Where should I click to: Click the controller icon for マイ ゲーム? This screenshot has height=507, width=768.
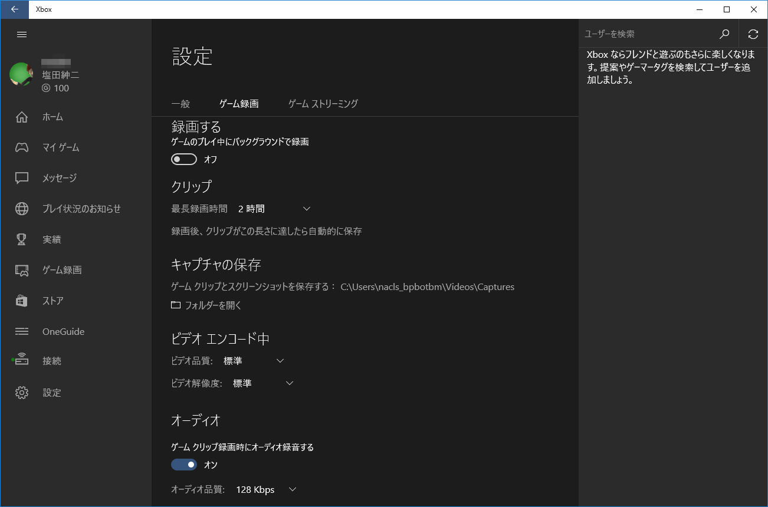[x=22, y=147]
